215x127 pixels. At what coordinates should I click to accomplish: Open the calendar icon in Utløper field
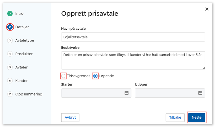(200, 93)
